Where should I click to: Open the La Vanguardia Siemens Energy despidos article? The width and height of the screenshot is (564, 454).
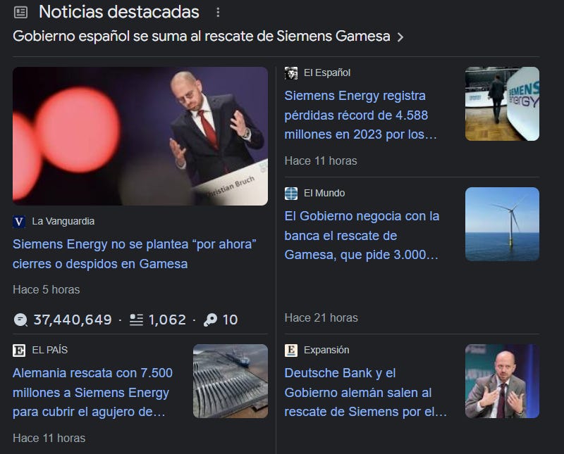pos(135,254)
